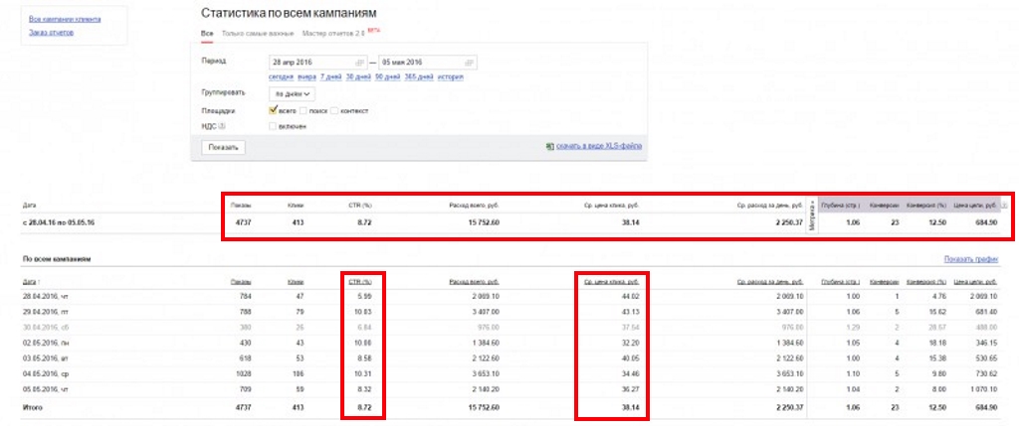The height and width of the screenshot is (426, 1019).
Task: Open 'Все кампании клиента' link
Action: coord(65,19)
